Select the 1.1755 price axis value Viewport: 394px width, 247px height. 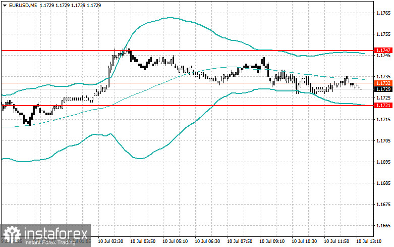coord(383,34)
